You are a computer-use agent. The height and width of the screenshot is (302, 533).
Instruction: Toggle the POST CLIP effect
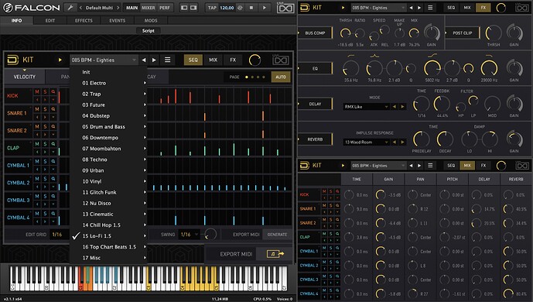tap(463, 33)
